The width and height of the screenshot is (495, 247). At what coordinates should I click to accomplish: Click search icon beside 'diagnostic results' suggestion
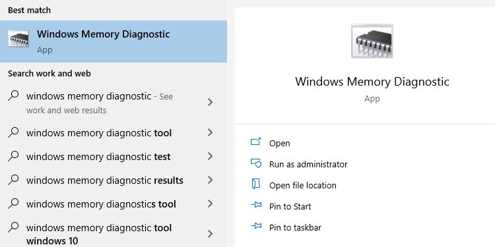point(13,180)
